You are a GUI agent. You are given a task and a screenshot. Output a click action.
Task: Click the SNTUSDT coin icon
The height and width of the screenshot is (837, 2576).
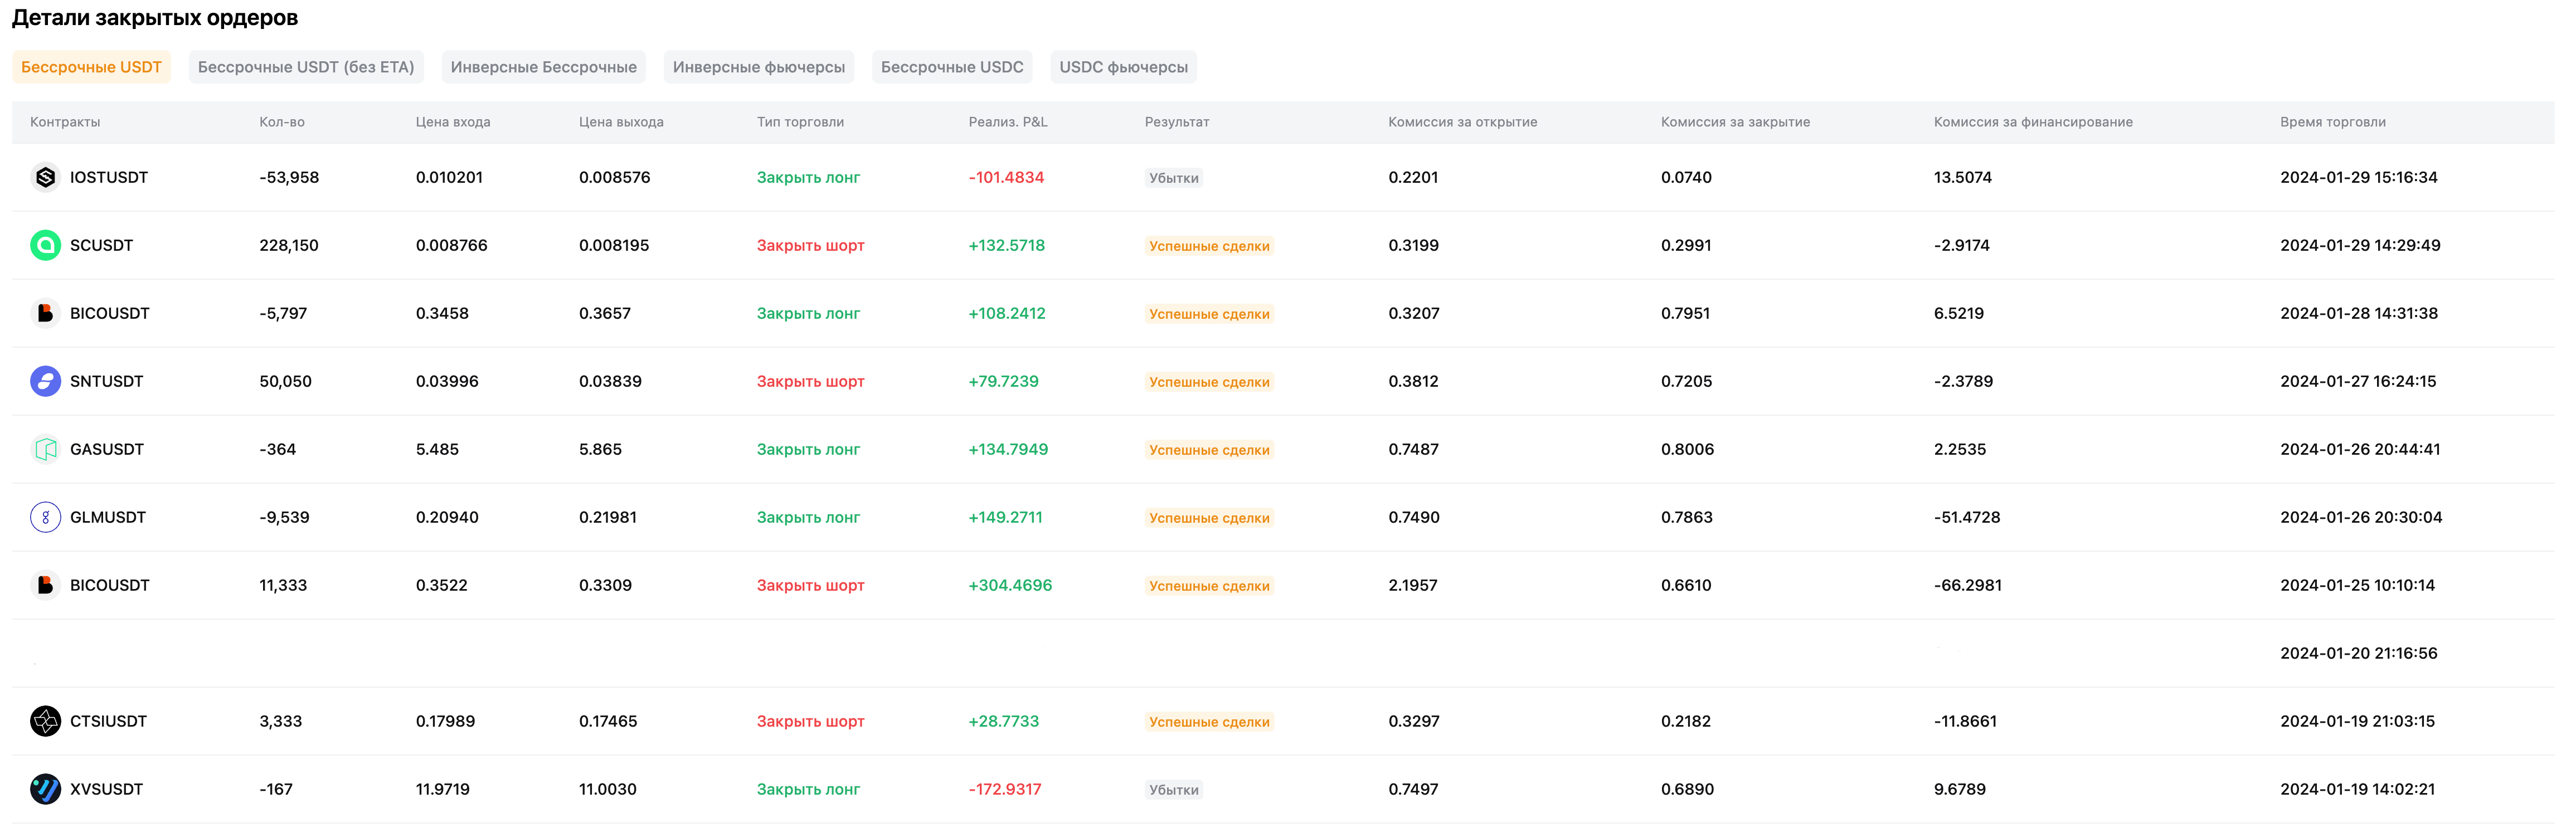(x=45, y=381)
